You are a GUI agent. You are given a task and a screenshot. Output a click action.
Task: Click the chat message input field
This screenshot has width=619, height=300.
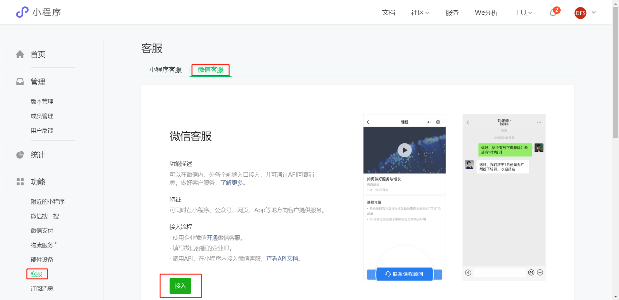click(499, 273)
